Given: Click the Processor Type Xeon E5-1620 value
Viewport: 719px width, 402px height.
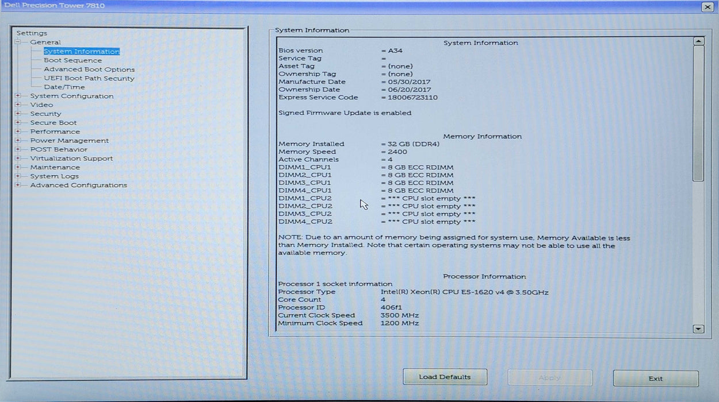Looking at the screenshot, I should 465,292.
